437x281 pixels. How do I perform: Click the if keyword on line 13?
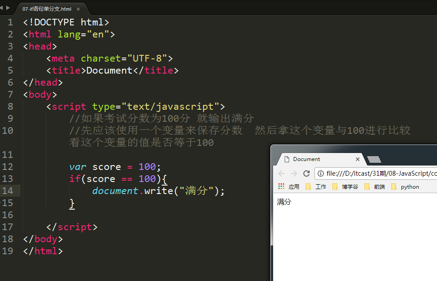click(75, 179)
